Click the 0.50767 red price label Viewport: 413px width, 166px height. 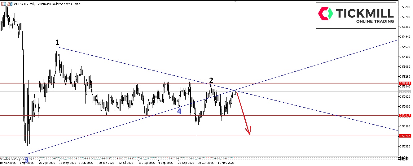click(405, 136)
